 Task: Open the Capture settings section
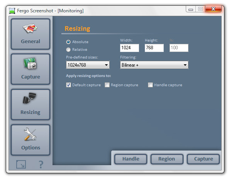(31, 69)
